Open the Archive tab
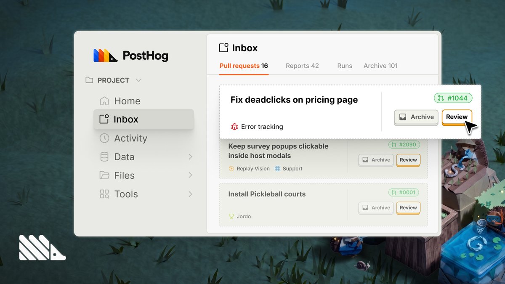505x284 pixels. [x=380, y=66]
